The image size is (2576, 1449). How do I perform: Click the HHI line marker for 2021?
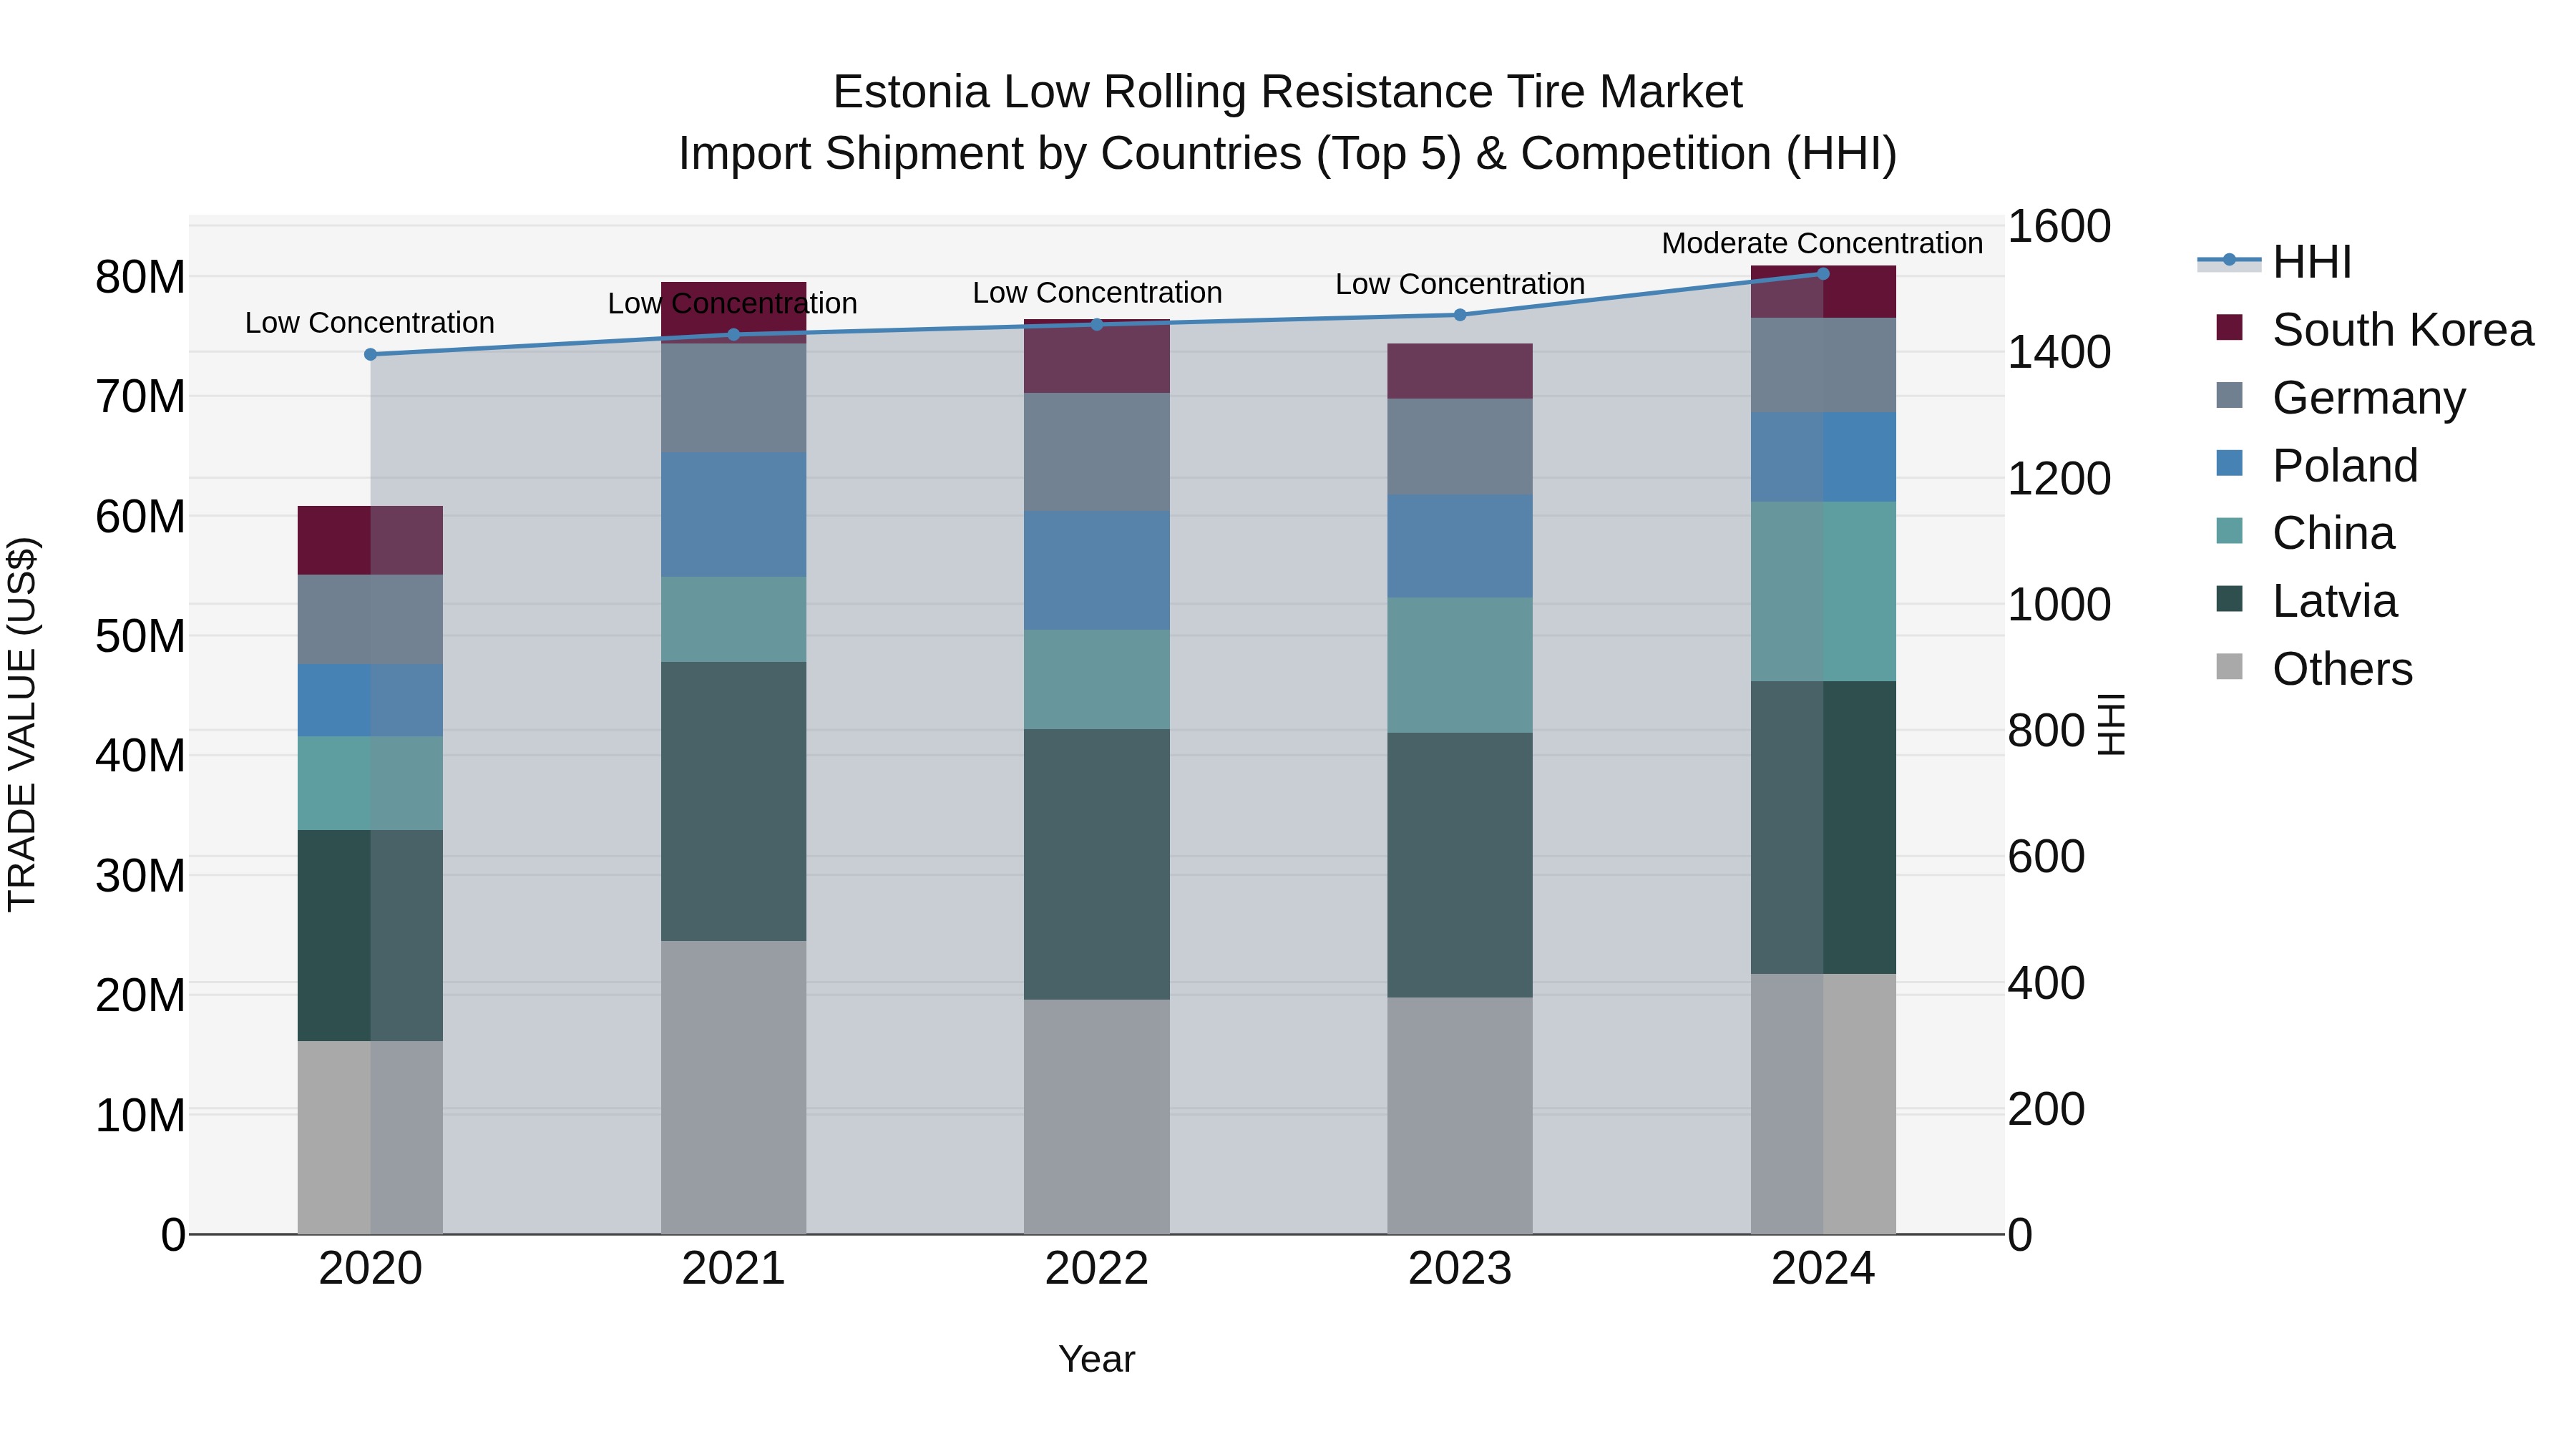click(x=734, y=335)
